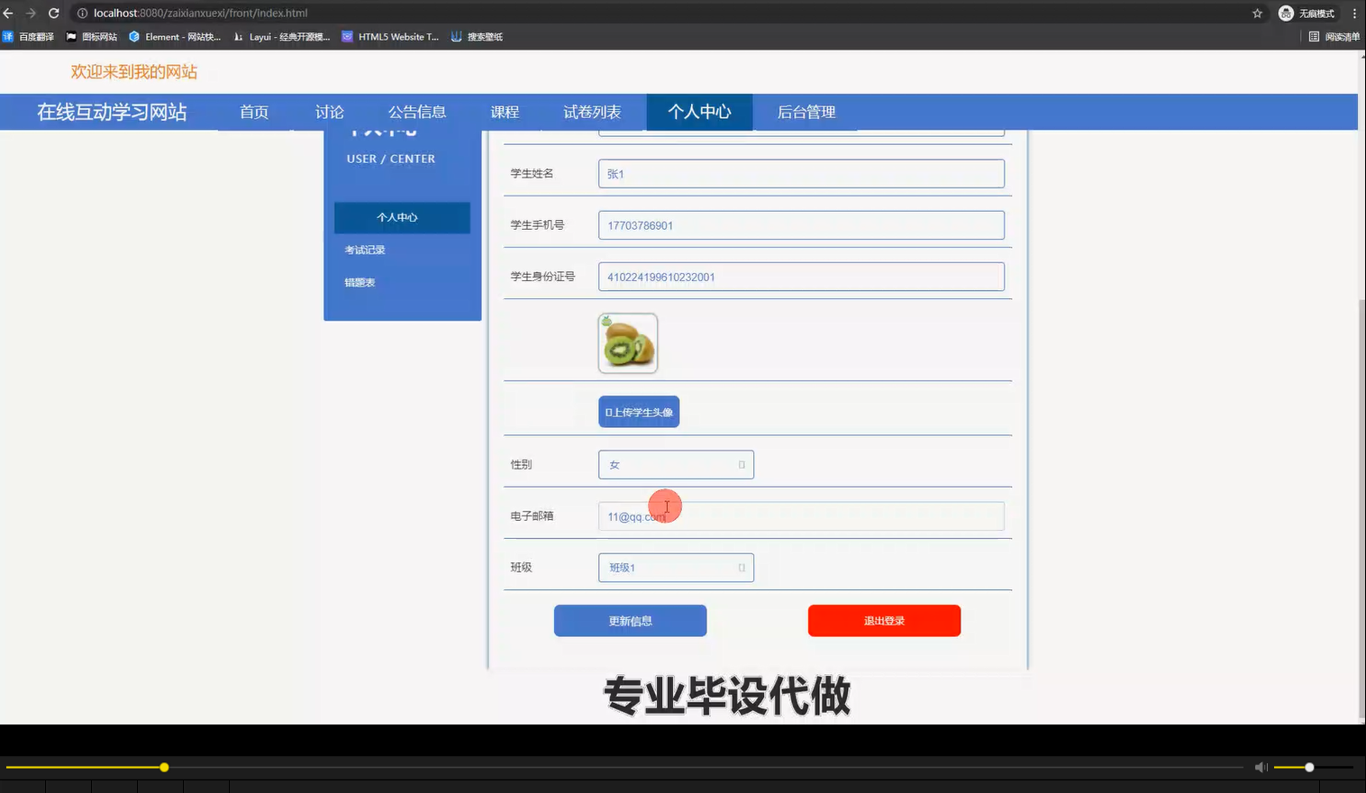Open the 班级 class dropdown
Screen dimensions: 1366x793
676,567
